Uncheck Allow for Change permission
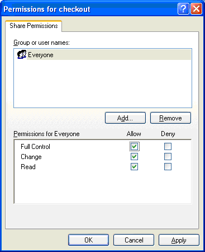Screen dimensions: 205x252 (134, 156)
